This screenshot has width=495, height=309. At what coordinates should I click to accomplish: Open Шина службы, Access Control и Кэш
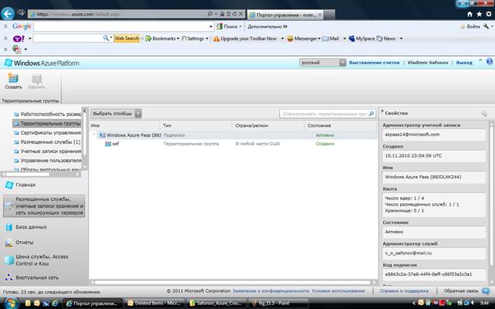pyautogui.click(x=44, y=260)
